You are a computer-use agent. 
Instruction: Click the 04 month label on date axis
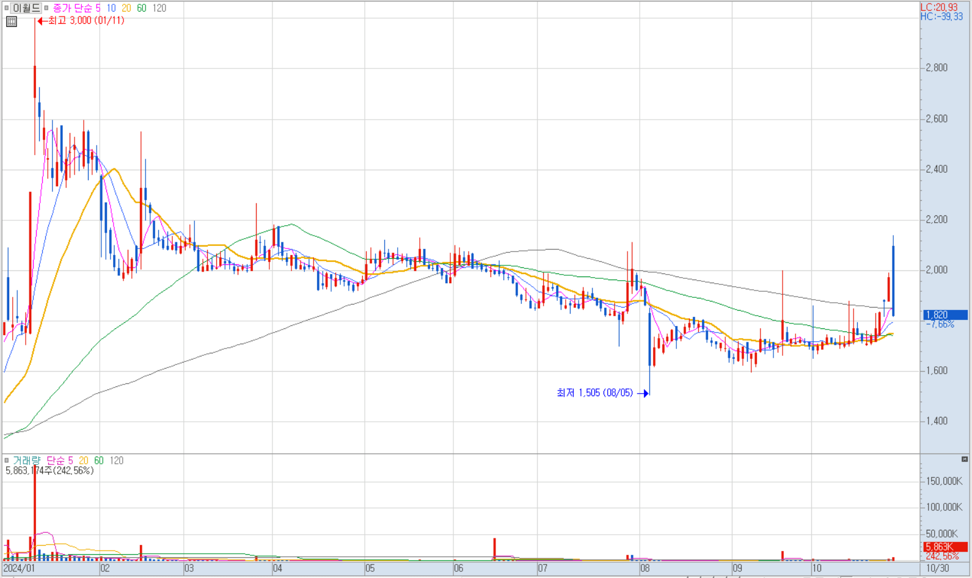pyautogui.click(x=278, y=569)
